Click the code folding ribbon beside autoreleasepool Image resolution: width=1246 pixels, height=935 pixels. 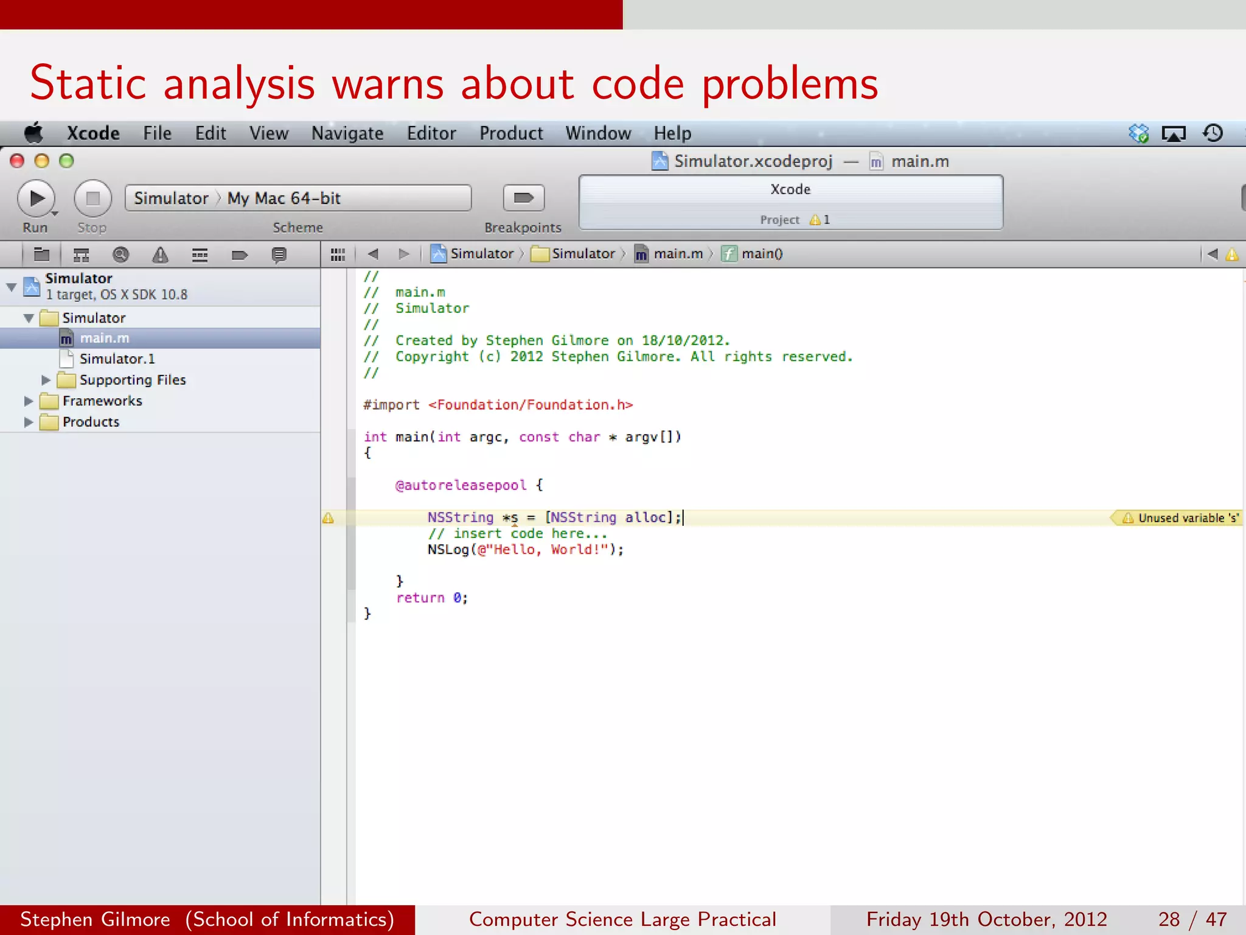coord(351,533)
